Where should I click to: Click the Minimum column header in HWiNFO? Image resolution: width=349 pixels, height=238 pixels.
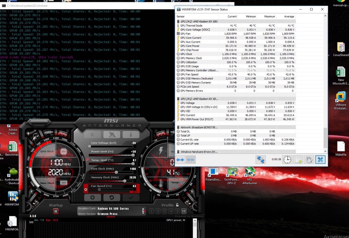[248, 16]
